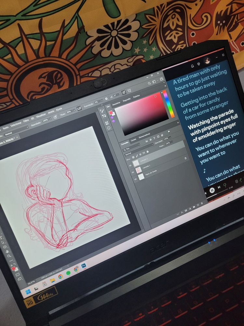The height and width of the screenshot is (326, 244).
Task: Open the workspace switcher icon
Action: [154, 82]
